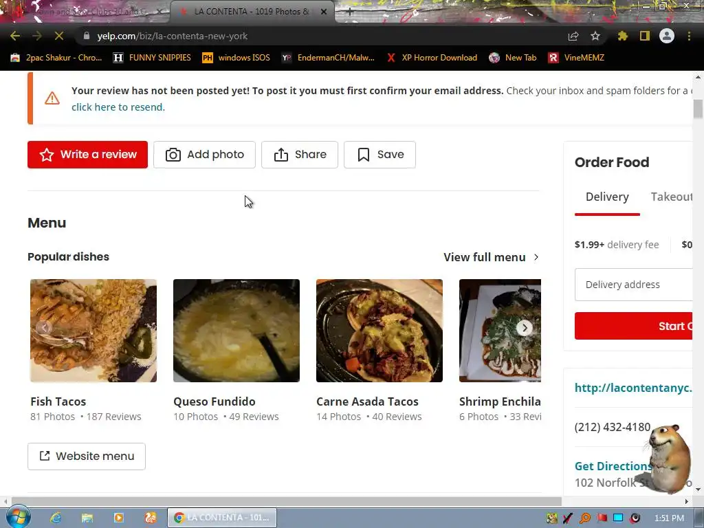Click the Fish Tacos dish title

click(58, 401)
